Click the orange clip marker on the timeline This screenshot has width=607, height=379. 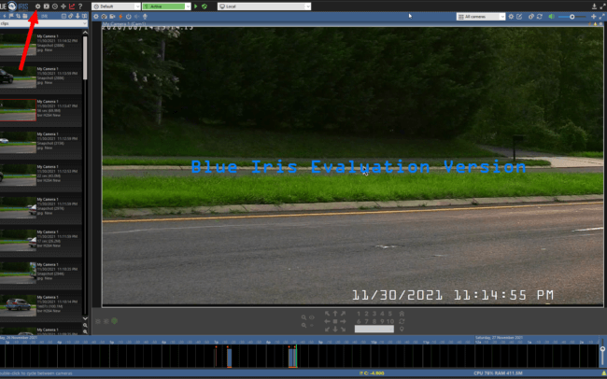point(229,358)
